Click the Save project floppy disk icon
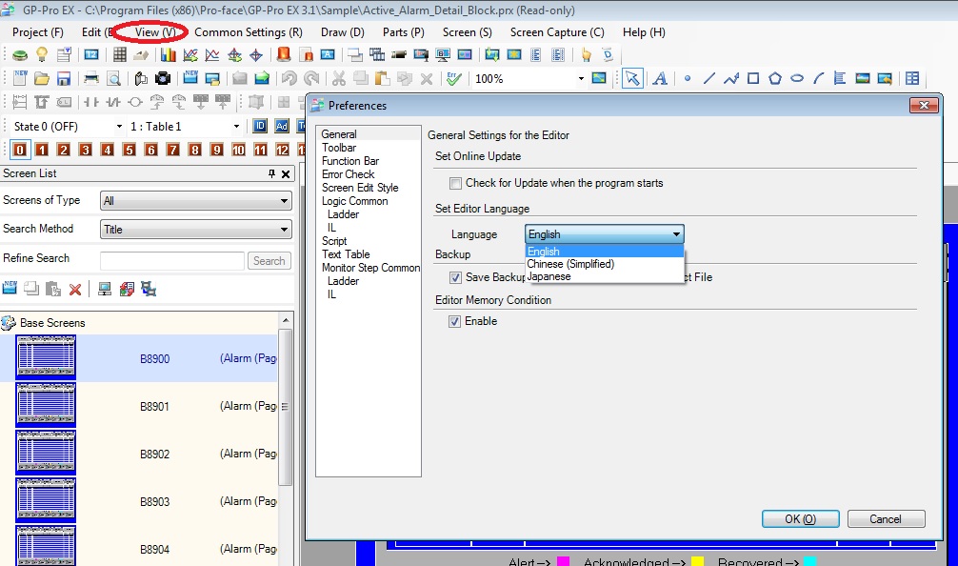 [x=64, y=78]
